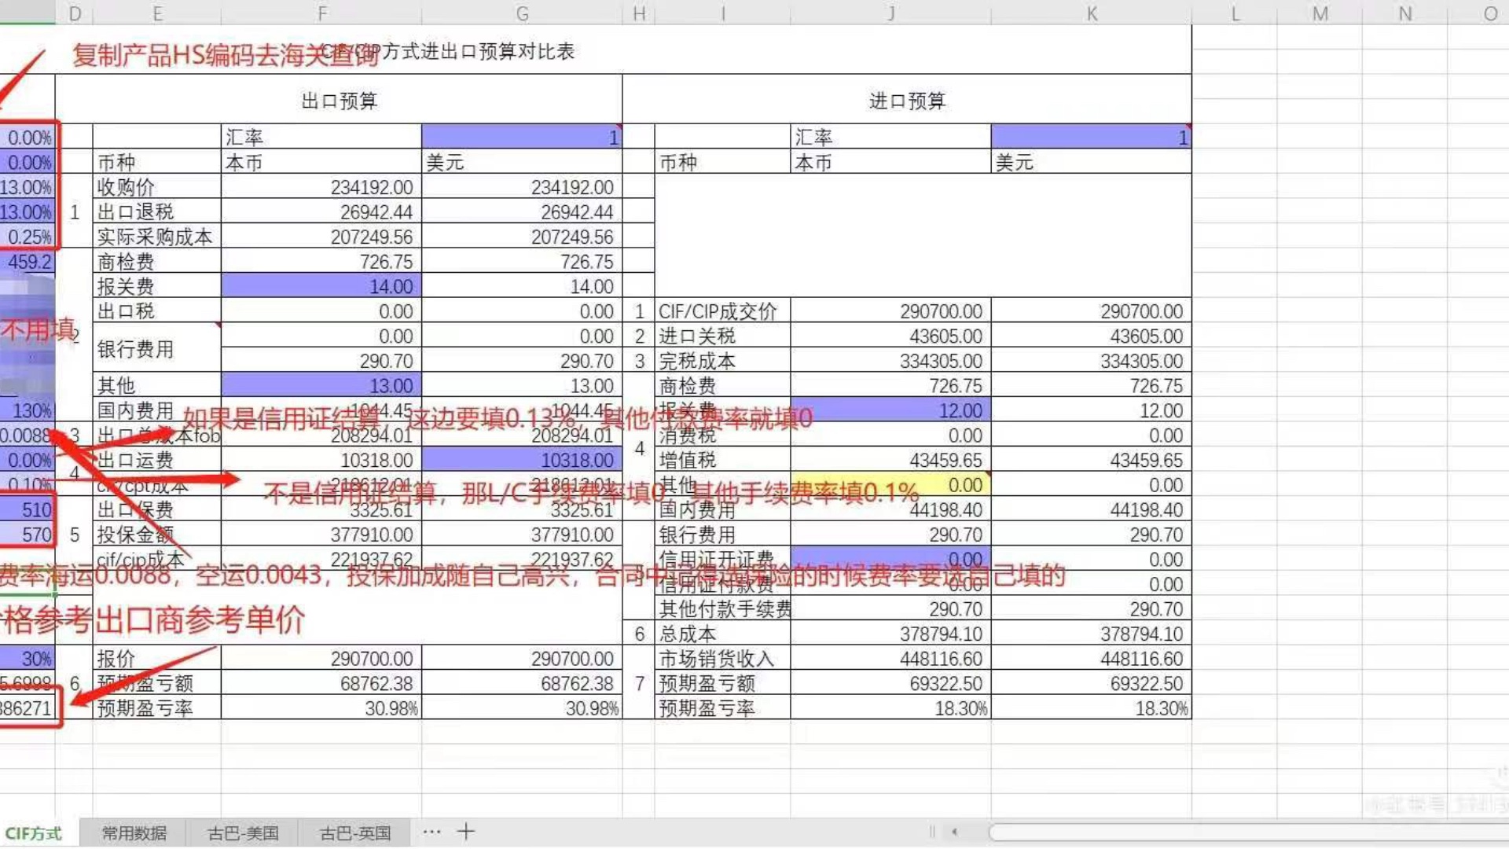The height and width of the screenshot is (849, 1509).
Task: Select export 预期盈亏额 美元 value 68762.38
Action: [522, 683]
